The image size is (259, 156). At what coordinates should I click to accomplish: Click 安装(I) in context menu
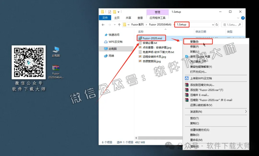[x=194, y=42]
